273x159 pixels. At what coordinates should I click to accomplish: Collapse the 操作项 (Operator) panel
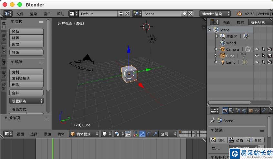click(x=6, y=118)
